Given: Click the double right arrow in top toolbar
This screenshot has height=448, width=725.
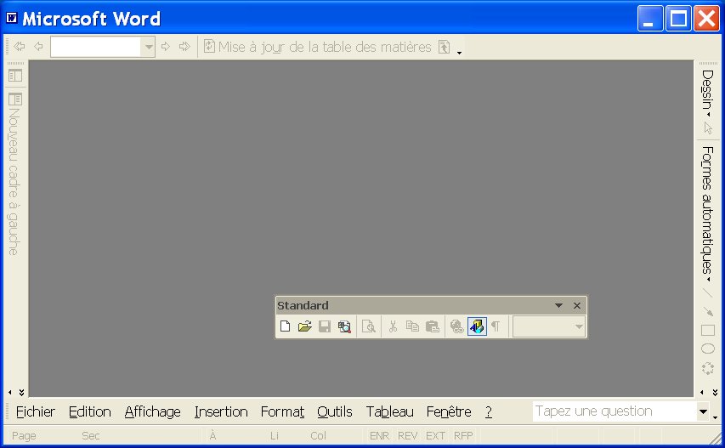Looking at the screenshot, I should [184, 46].
